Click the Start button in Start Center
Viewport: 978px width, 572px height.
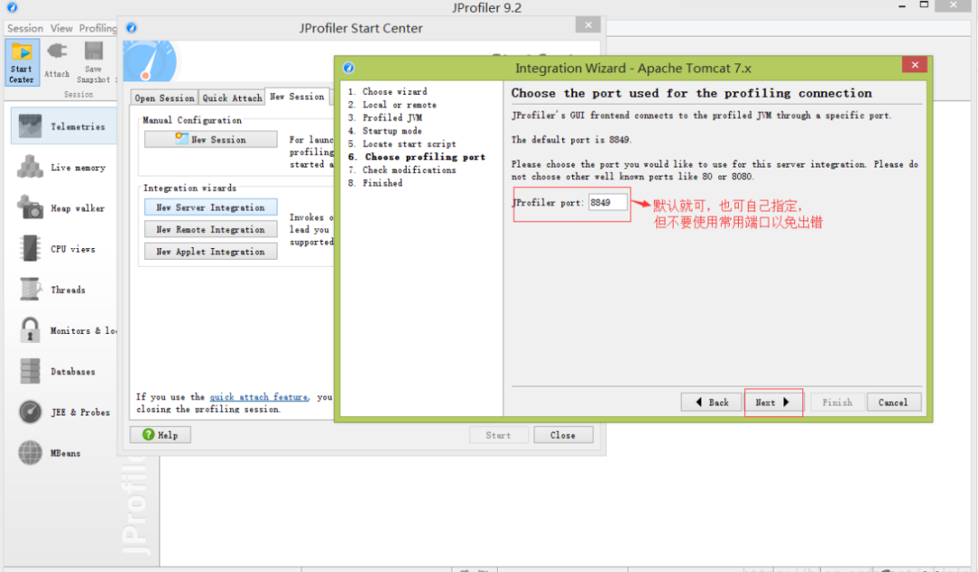pos(498,435)
